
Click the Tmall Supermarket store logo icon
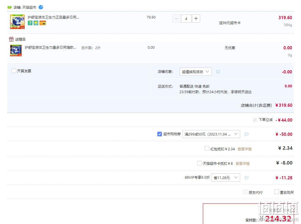point(9,8)
